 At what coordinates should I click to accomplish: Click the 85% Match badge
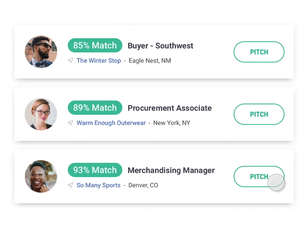pyautogui.click(x=95, y=45)
